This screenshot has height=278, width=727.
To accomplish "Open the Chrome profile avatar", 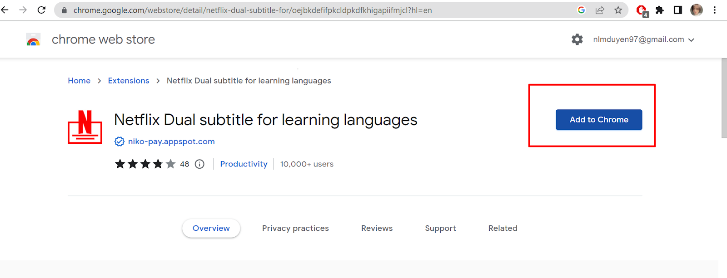I will [x=697, y=10].
